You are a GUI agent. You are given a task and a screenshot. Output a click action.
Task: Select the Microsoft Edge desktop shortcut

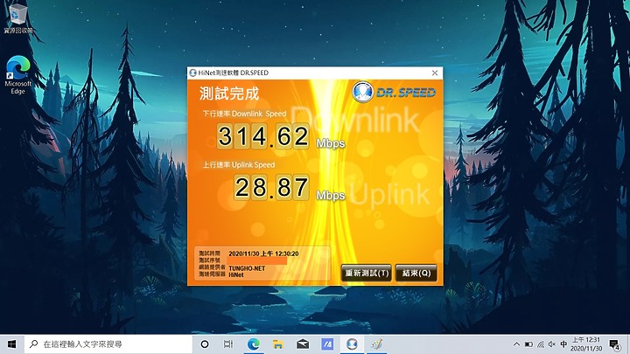click(x=17, y=75)
